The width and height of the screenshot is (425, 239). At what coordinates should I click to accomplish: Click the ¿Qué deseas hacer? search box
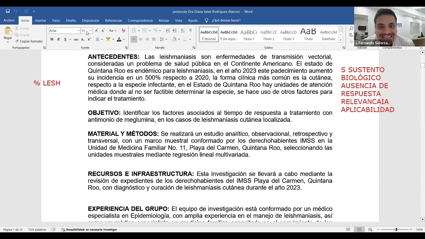tap(226, 21)
